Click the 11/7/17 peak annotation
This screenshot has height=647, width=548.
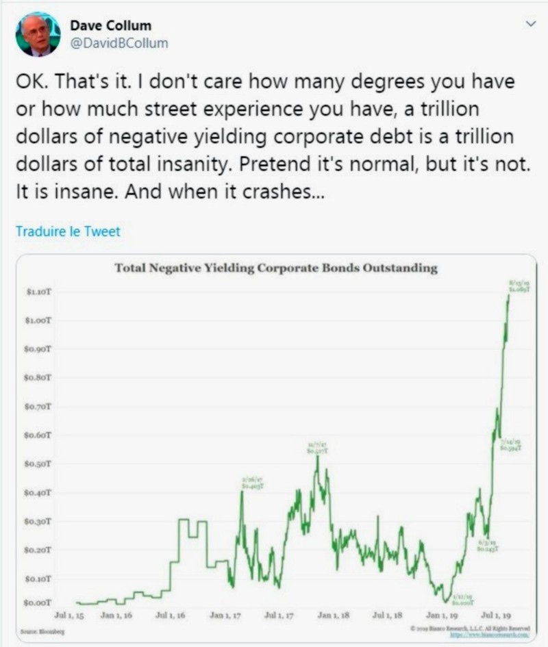pyautogui.click(x=318, y=448)
